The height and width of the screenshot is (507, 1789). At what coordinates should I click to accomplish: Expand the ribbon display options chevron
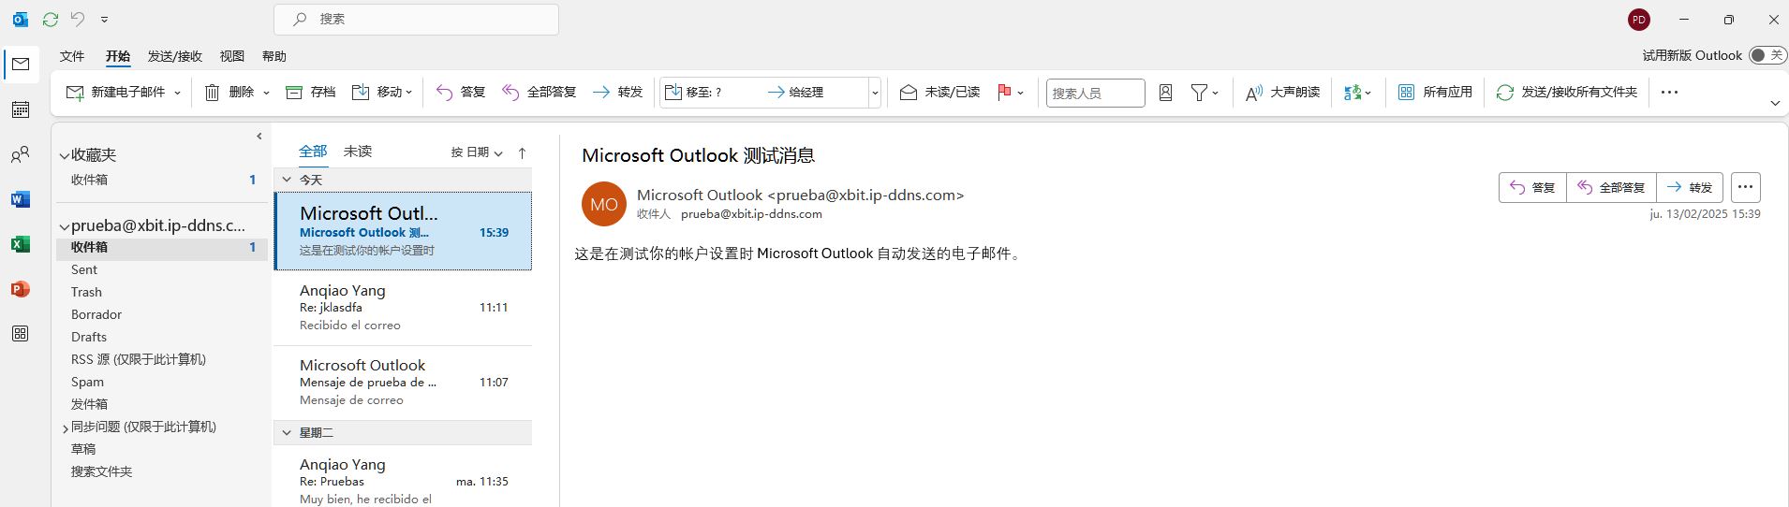click(x=1775, y=103)
